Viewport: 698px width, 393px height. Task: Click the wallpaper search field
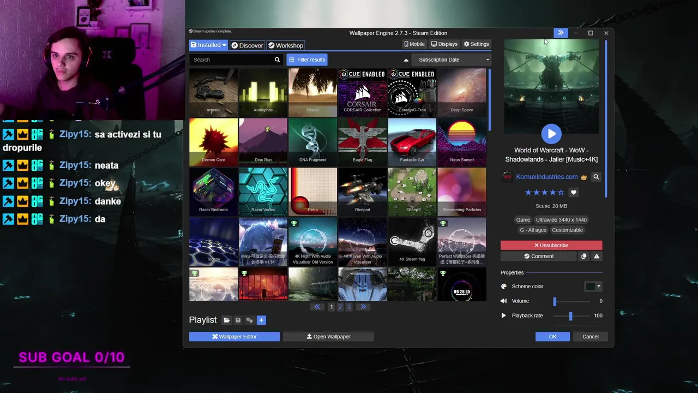pos(231,59)
